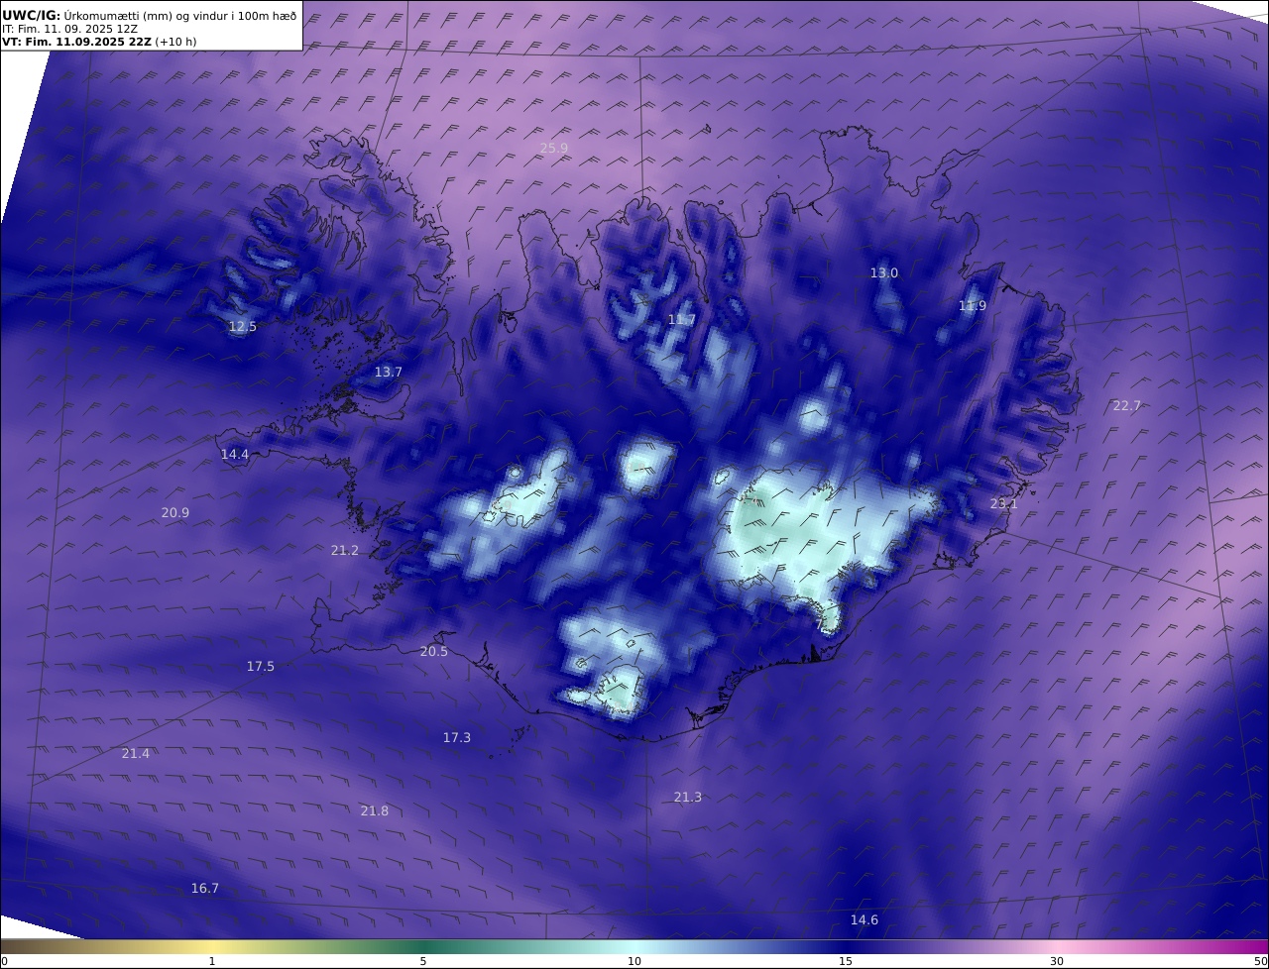
Task: Click the 13.0 value label
Action: click(884, 273)
